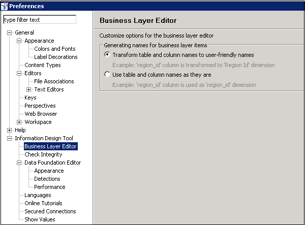Viewport: 305px width, 225px height.
Task: Select Label Decorations in the tree
Action: 55,57
